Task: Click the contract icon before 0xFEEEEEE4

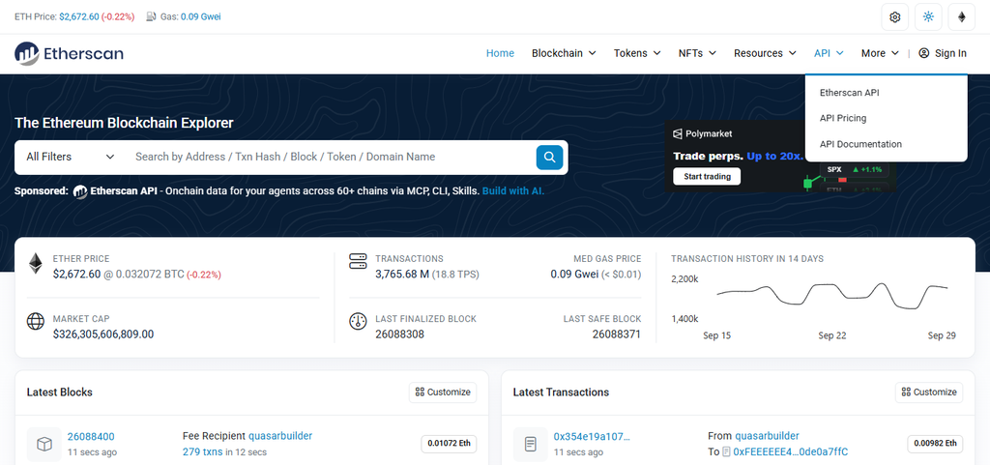Action: pyautogui.click(x=726, y=451)
